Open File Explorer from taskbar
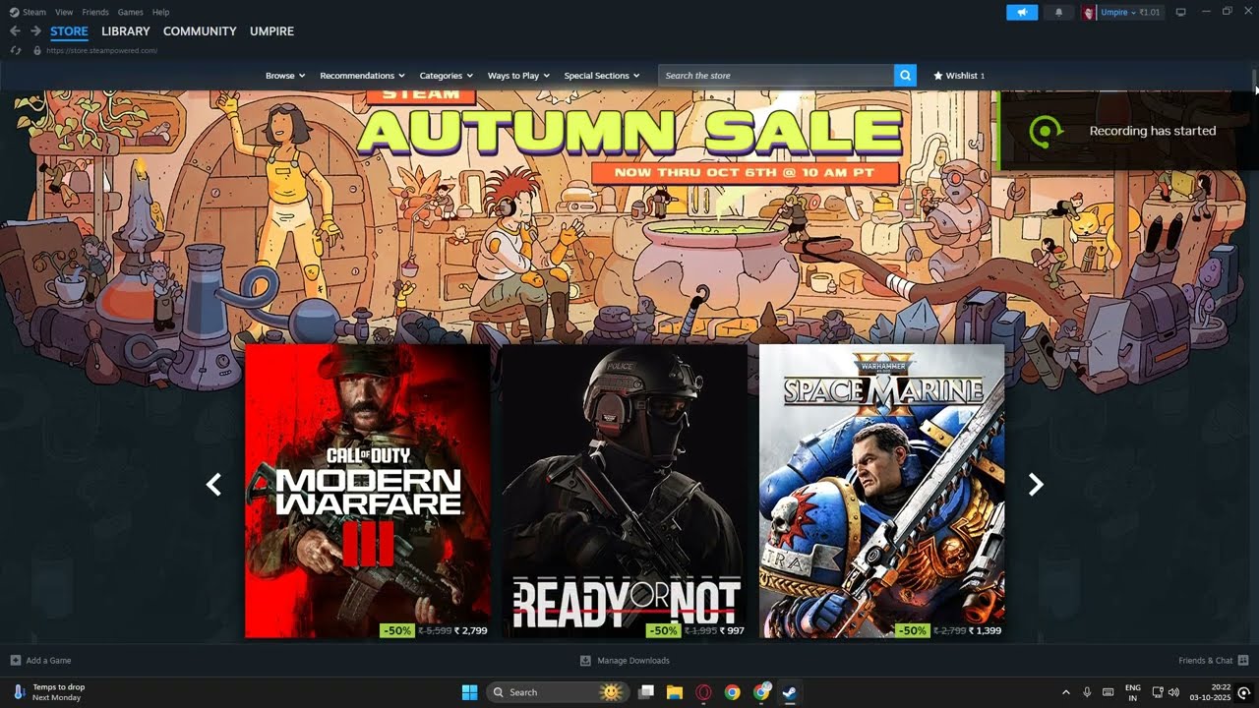This screenshot has width=1259, height=708. point(675,692)
